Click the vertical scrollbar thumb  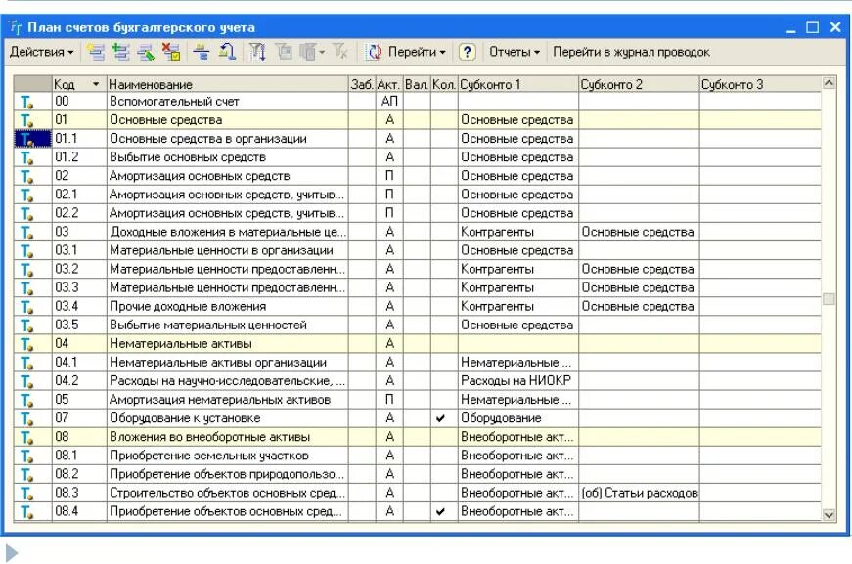click(x=829, y=298)
